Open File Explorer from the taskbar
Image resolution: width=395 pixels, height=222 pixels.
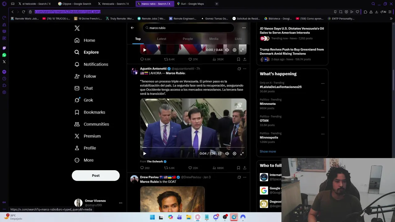pyautogui.click(x=189, y=217)
